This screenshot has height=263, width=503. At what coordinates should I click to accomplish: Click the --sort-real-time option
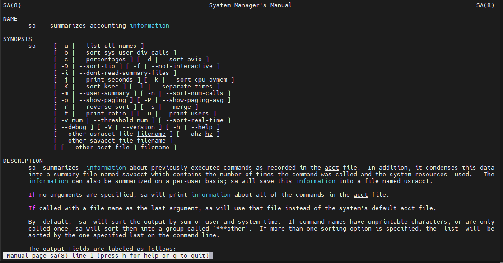click(x=195, y=120)
